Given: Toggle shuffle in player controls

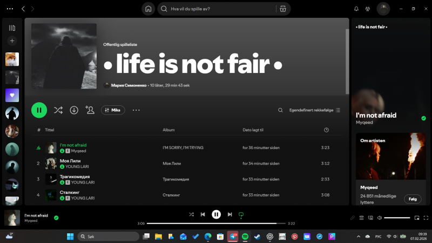Looking at the screenshot, I should point(191,214).
